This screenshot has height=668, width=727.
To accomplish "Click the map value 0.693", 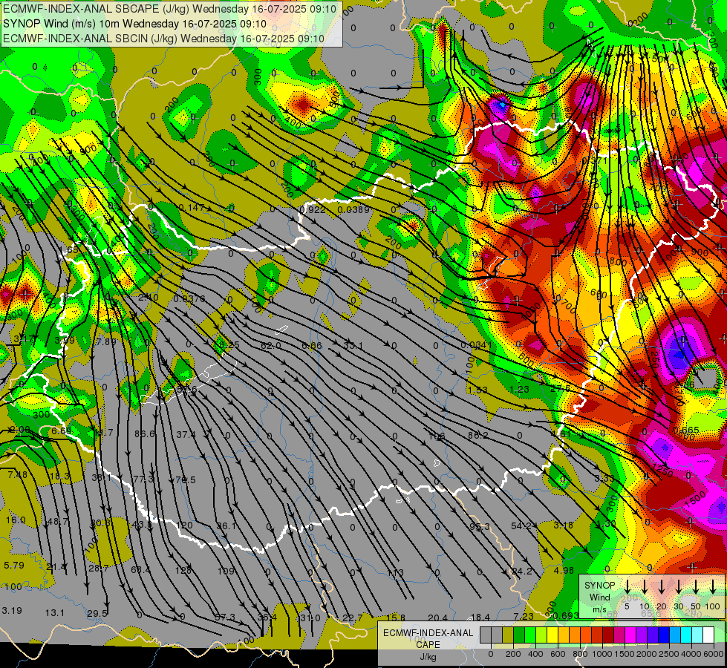I will pyautogui.click(x=566, y=615).
